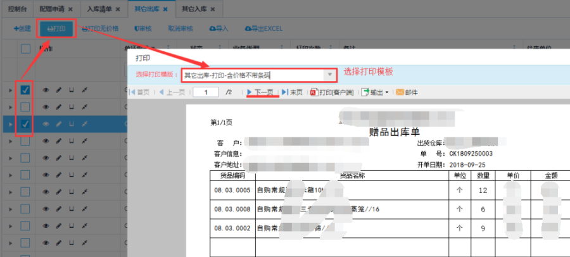Click the 导入 import cloud button
570x257 pixels.
218,28
